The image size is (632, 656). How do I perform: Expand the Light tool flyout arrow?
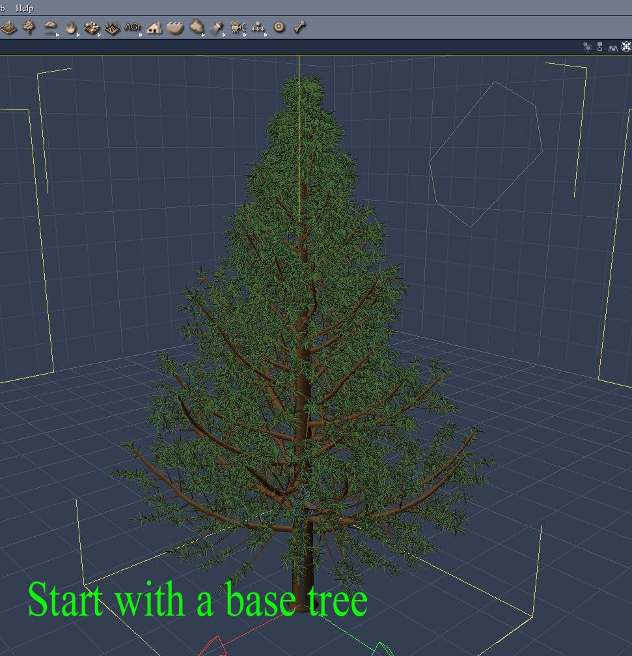point(224,35)
